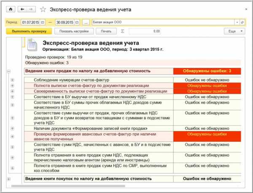Expand Ведение книги покупок section
Viewport: 253px width, 193px height.
(8, 179)
